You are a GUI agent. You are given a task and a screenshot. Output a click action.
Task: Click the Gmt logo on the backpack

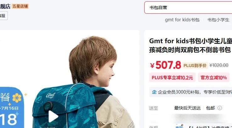(51, 95)
